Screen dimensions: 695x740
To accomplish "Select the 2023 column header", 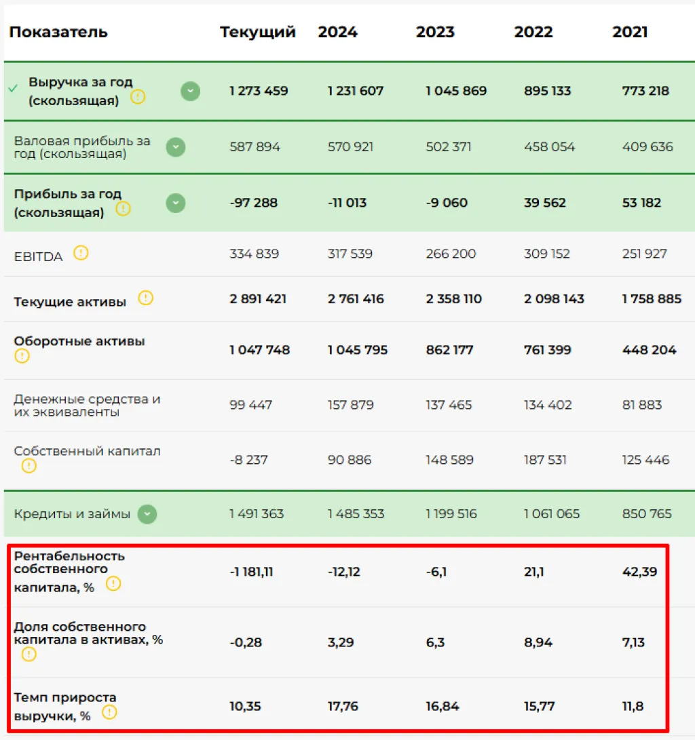I will click(x=435, y=32).
